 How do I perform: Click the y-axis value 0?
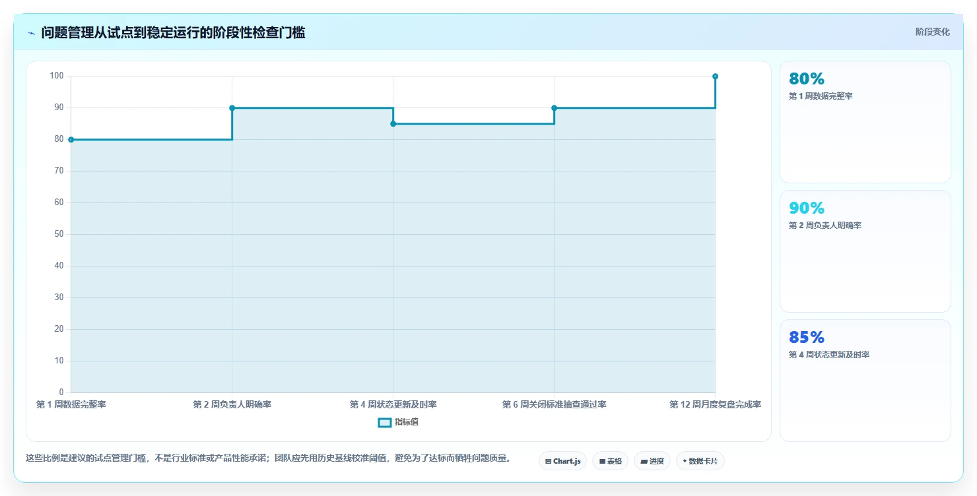61,392
